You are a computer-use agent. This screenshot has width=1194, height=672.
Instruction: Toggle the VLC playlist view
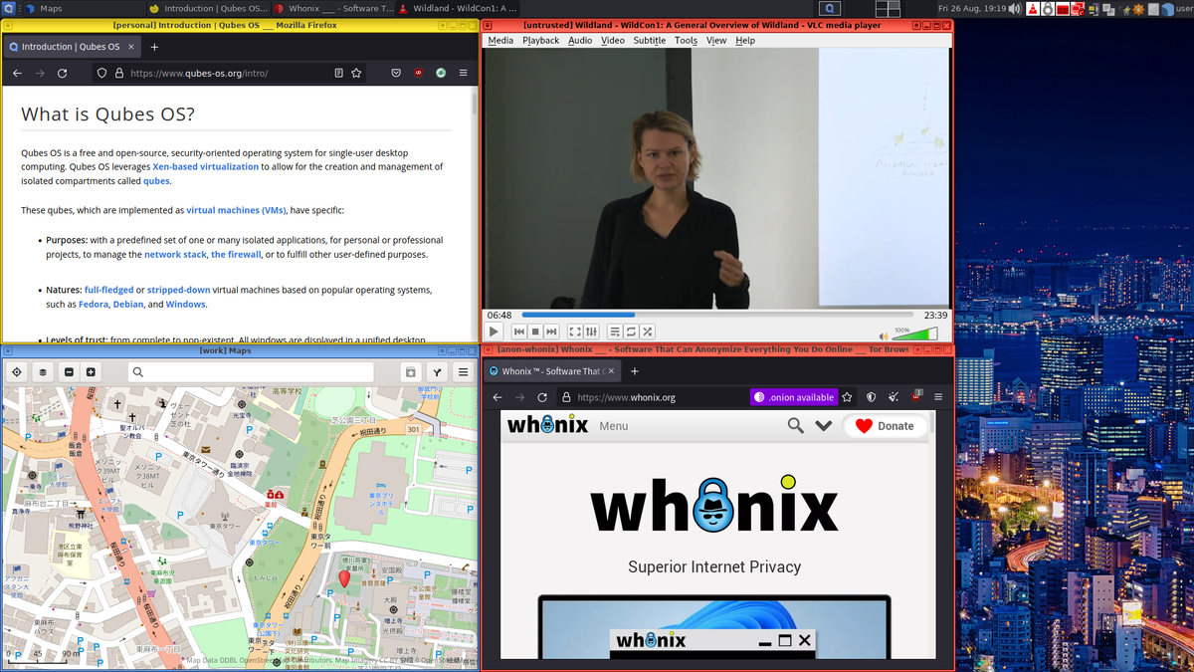tap(615, 332)
